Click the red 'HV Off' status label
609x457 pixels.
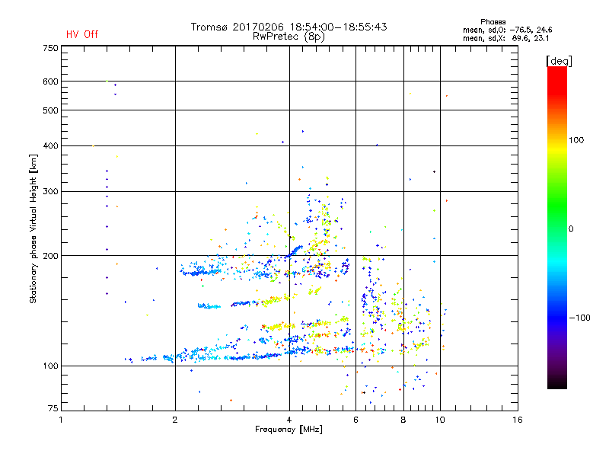82,34
